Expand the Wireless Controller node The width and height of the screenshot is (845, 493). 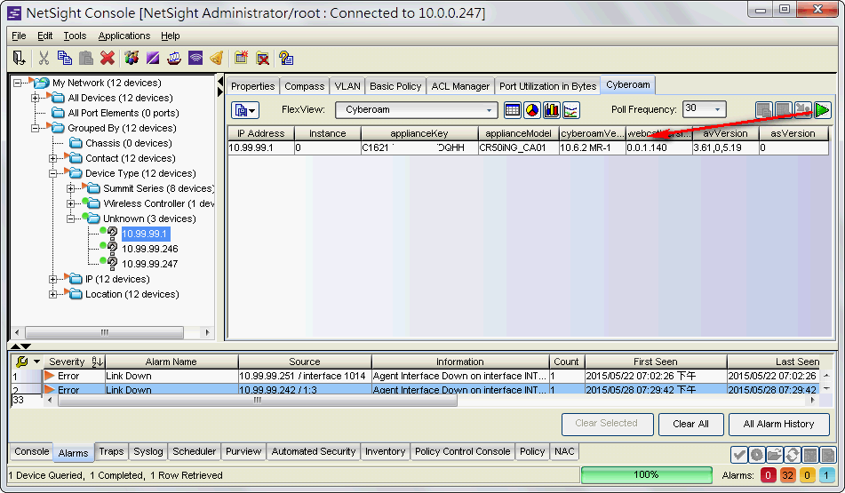click(70, 203)
